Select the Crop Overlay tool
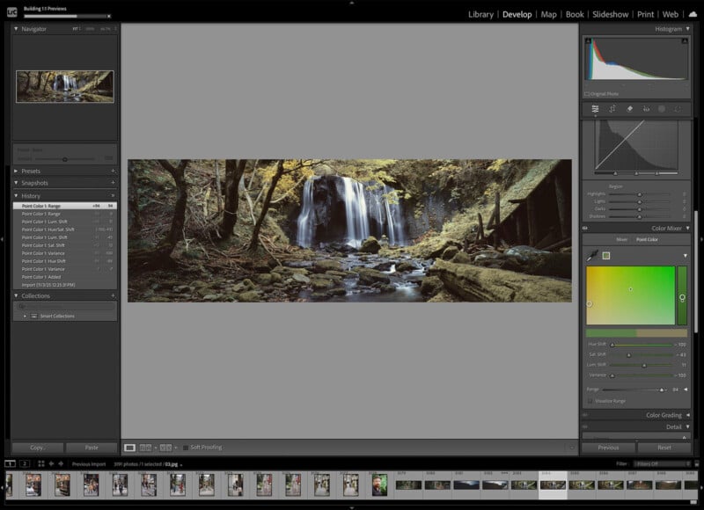Image resolution: width=704 pixels, height=510 pixels. pos(613,109)
